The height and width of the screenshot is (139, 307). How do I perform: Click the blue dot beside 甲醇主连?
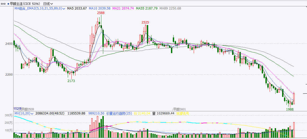coord(8,4)
